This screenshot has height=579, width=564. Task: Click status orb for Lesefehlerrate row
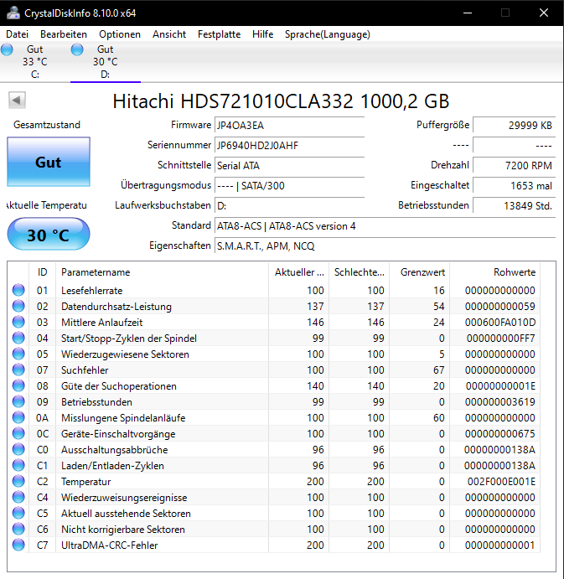(18, 290)
